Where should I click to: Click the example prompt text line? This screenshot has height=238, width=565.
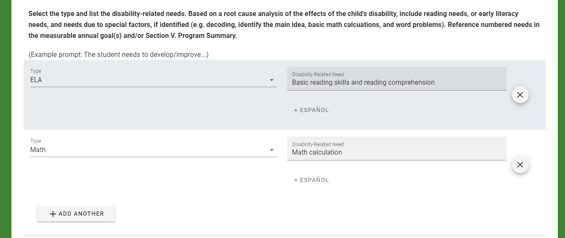coord(118,55)
